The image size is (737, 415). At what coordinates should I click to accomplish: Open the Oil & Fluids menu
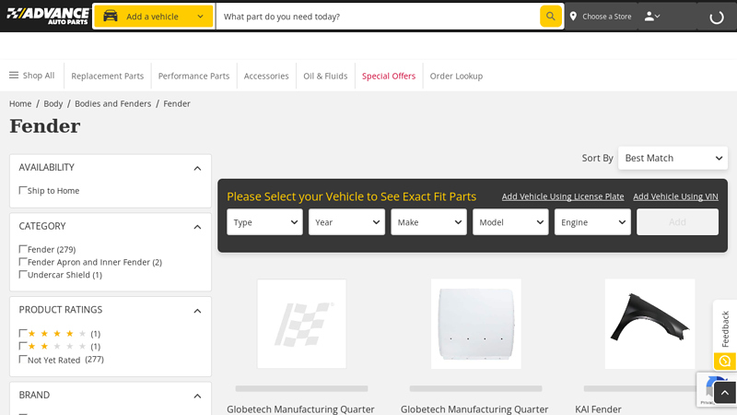(x=325, y=76)
